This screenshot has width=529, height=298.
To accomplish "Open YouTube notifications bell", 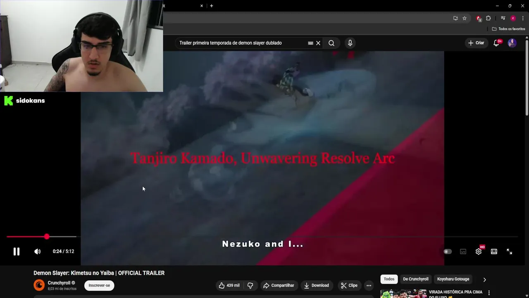I will coord(497,43).
